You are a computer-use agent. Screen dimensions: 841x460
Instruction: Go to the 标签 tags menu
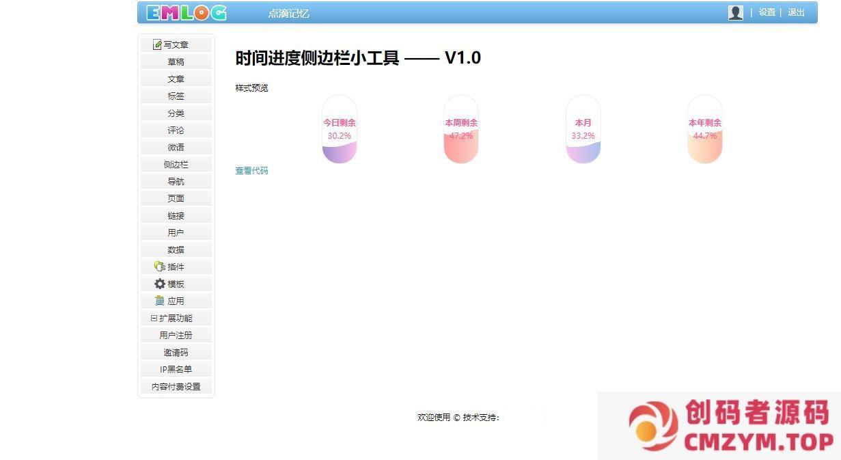pyautogui.click(x=176, y=96)
